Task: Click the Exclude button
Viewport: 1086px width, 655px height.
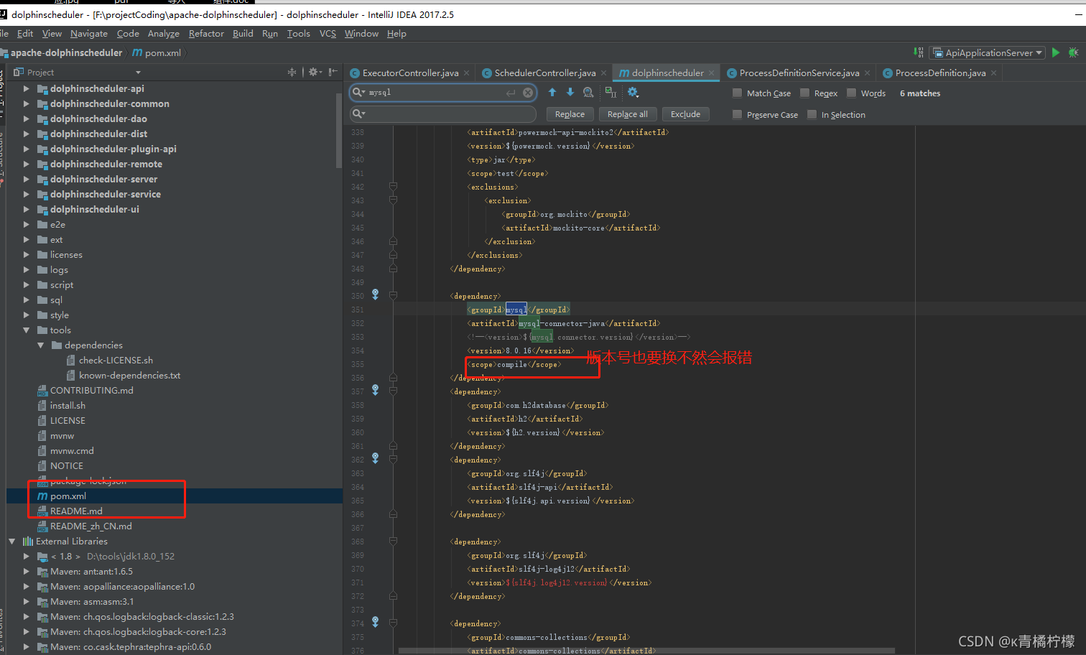Action: 685,114
